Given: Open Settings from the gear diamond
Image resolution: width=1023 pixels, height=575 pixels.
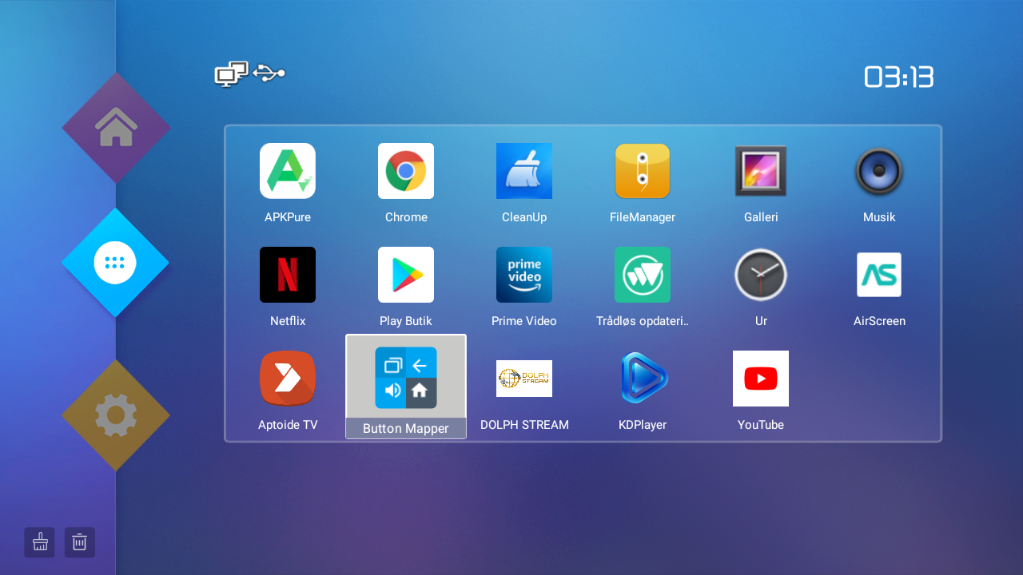Looking at the screenshot, I should 116,415.
